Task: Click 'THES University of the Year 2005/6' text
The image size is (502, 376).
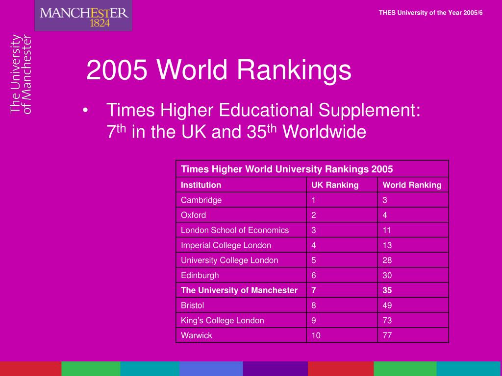Action: pos(430,13)
